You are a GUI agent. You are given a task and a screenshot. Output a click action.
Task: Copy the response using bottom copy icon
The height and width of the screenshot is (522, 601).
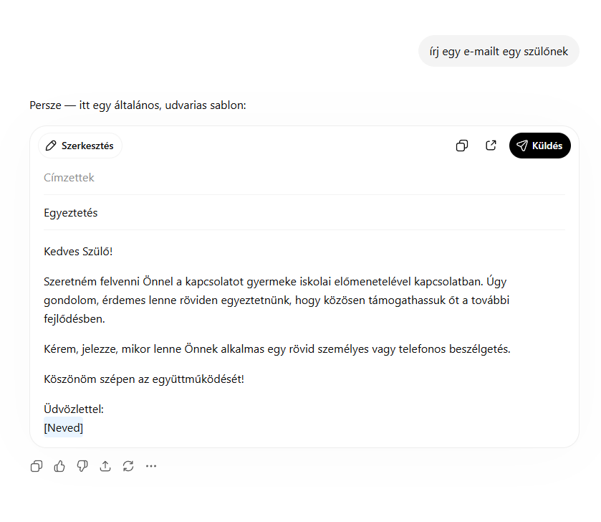pos(37,466)
